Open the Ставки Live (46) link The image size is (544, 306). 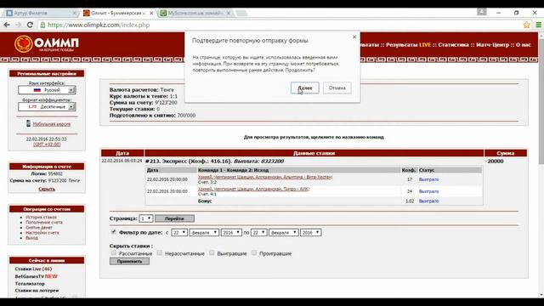(33, 269)
